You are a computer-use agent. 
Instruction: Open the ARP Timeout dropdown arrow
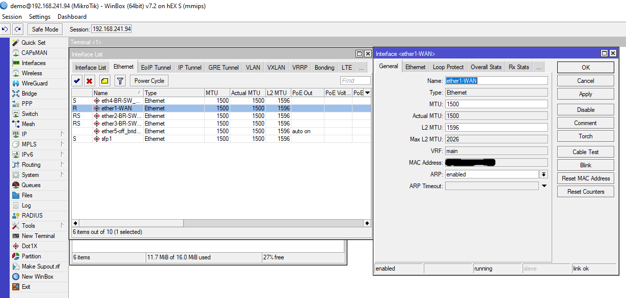point(545,186)
